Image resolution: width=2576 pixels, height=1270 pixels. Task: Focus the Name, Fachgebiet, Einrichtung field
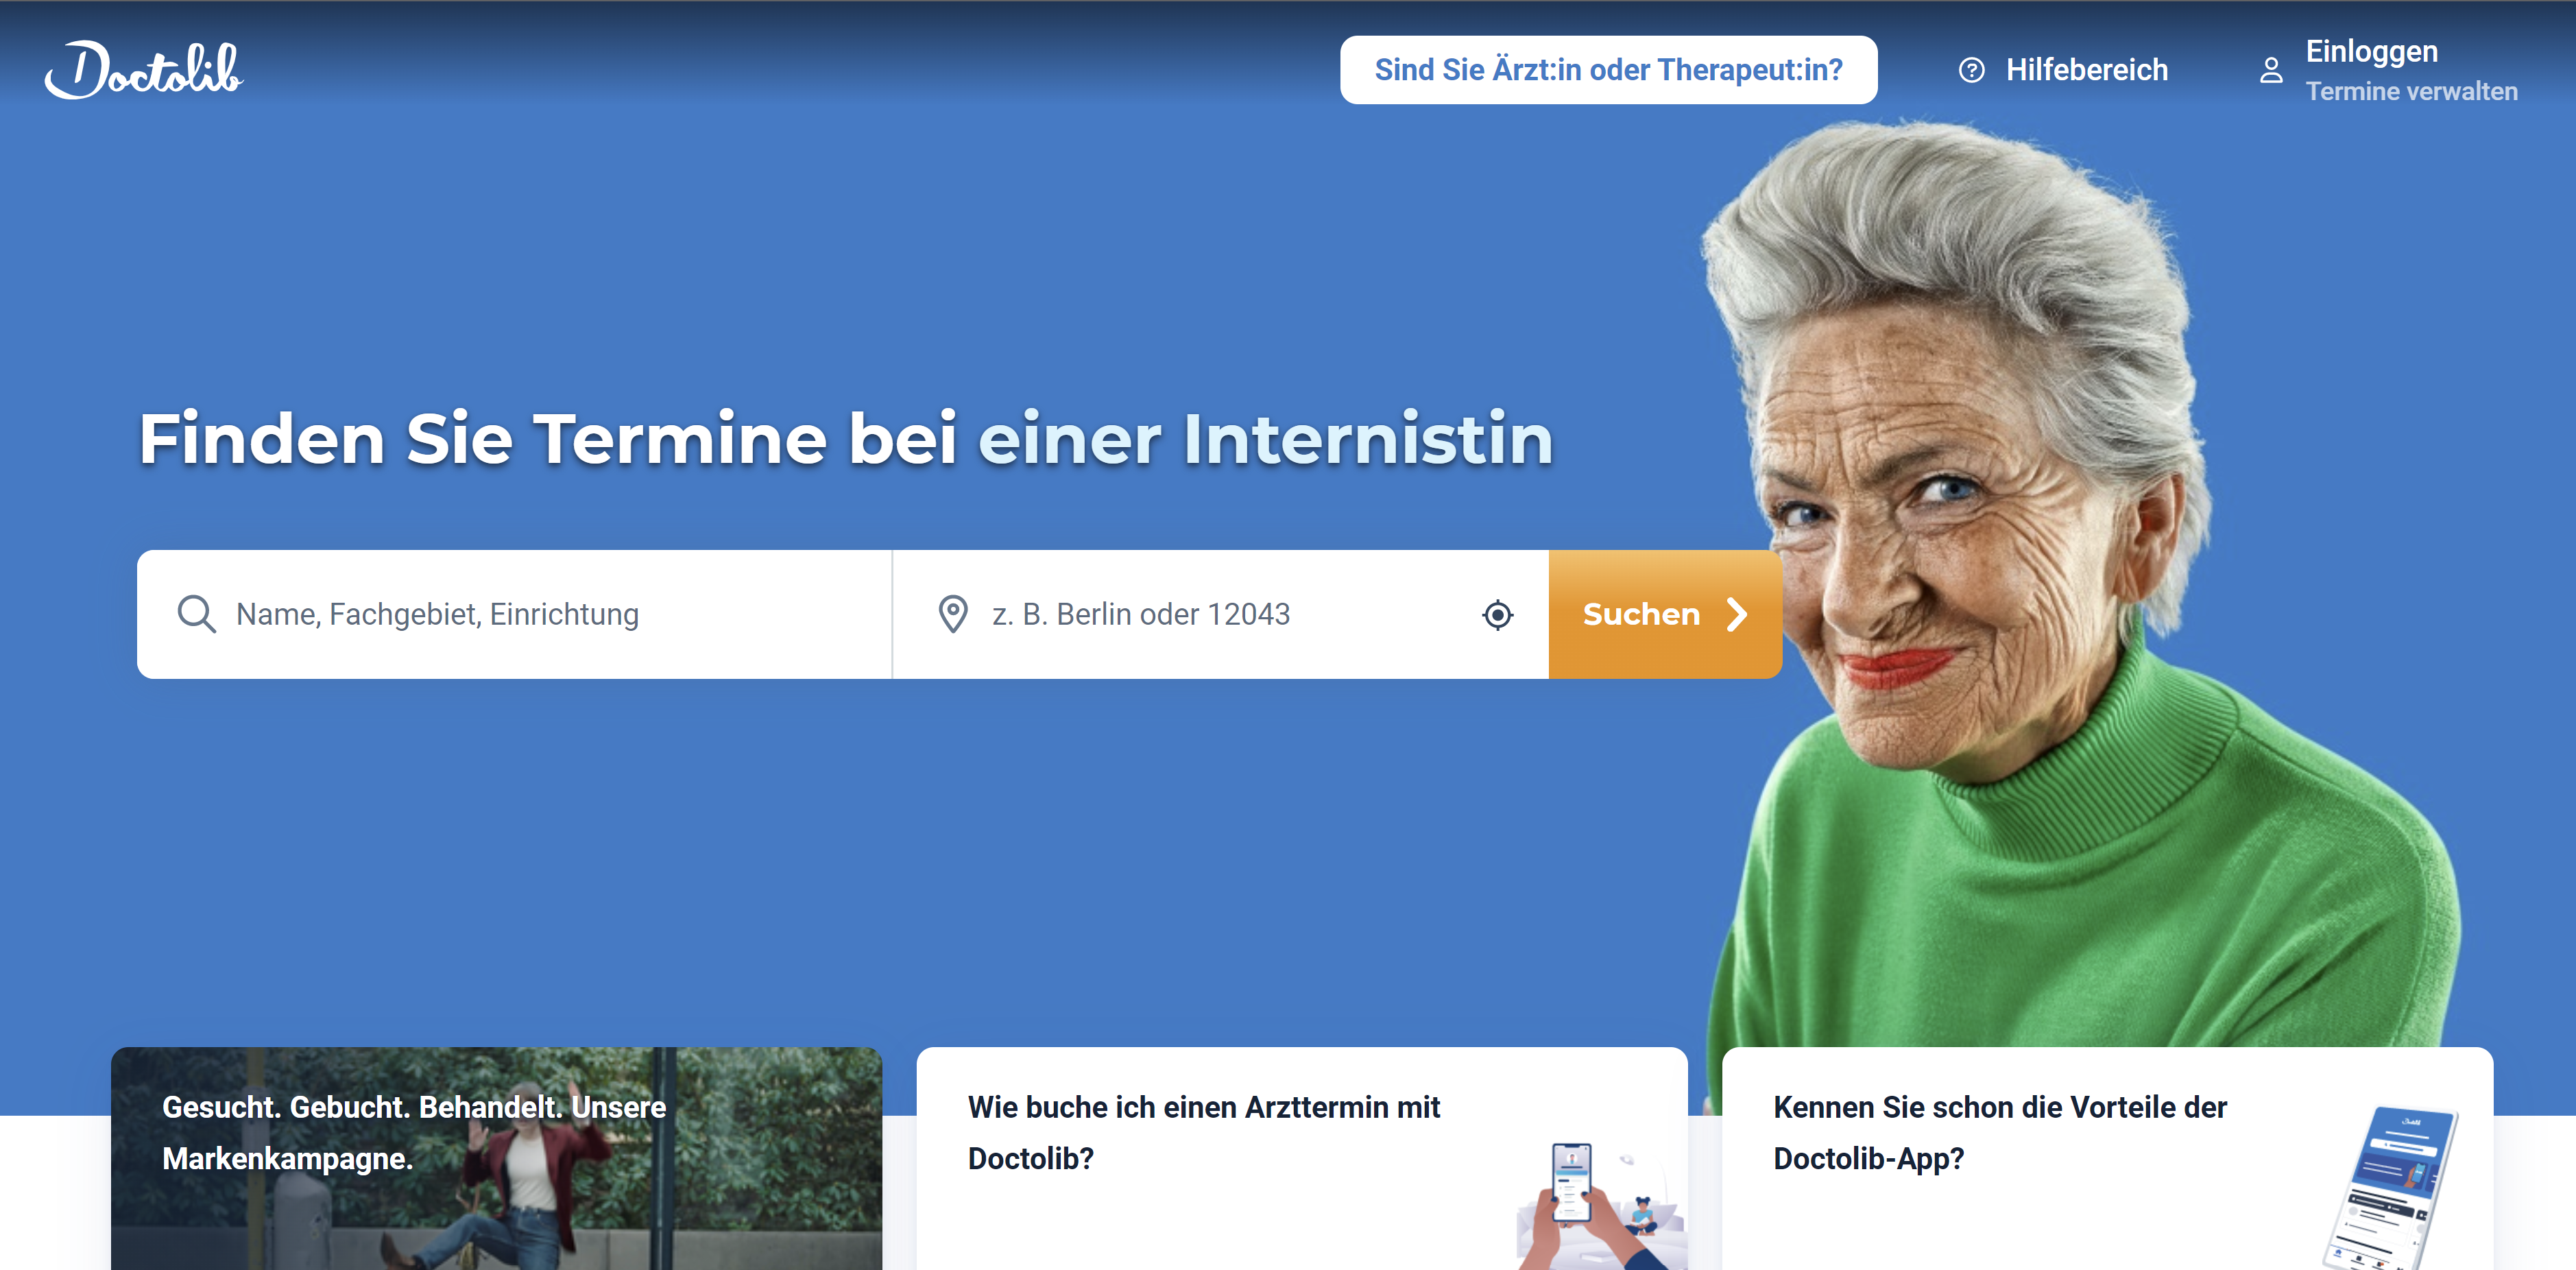tap(514, 614)
